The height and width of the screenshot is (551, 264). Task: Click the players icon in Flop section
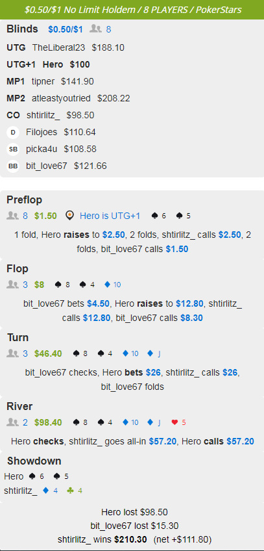coord(12,285)
